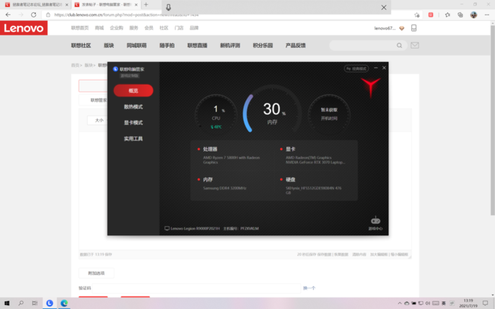The width and height of the screenshot is (495, 309).
Task: Switch to 经典模式 classic mode
Action: [x=356, y=69]
